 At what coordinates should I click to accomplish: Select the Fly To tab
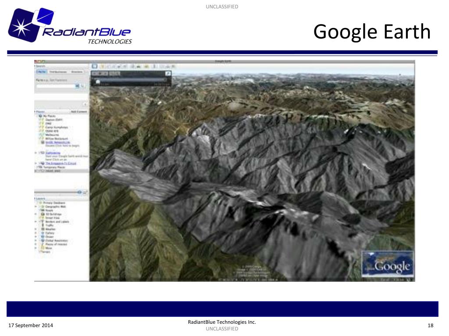[42, 72]
